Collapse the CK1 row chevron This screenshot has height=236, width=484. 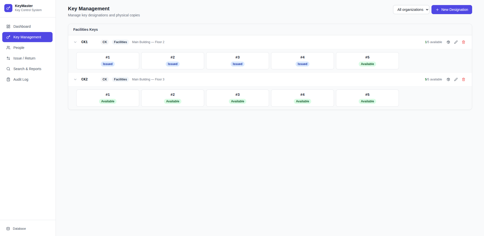(x=75, y=42)
